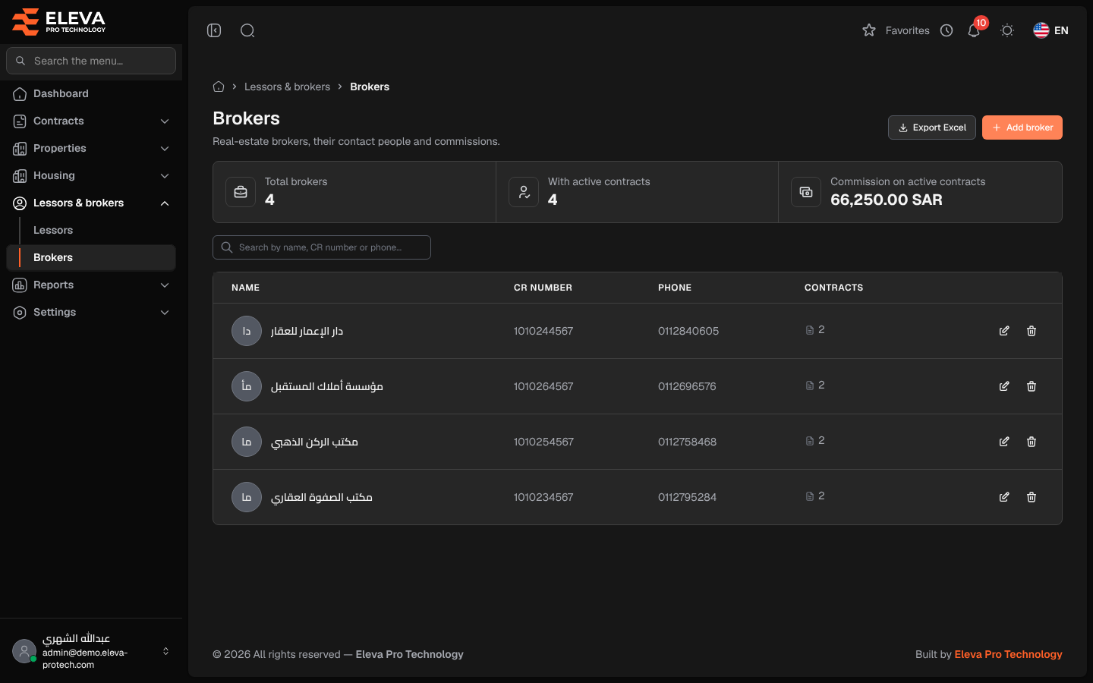The height and width of the screenshot is (683, 1093).
Task: Focus the sidebar menu search field
Action: pos(91,61)
